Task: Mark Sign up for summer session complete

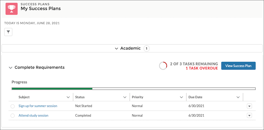Action: (13, 106)
